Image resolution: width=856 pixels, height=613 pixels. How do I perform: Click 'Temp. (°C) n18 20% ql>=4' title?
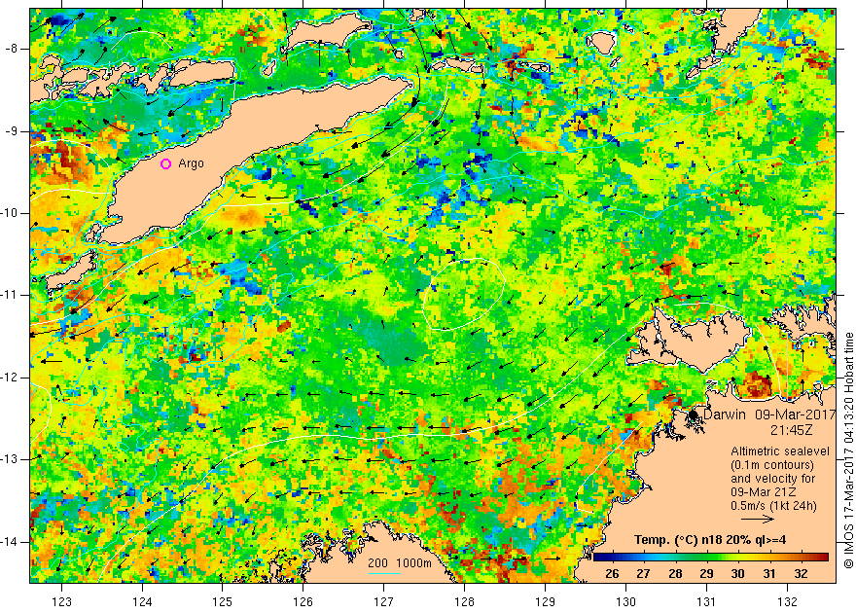tap(710, 540)
